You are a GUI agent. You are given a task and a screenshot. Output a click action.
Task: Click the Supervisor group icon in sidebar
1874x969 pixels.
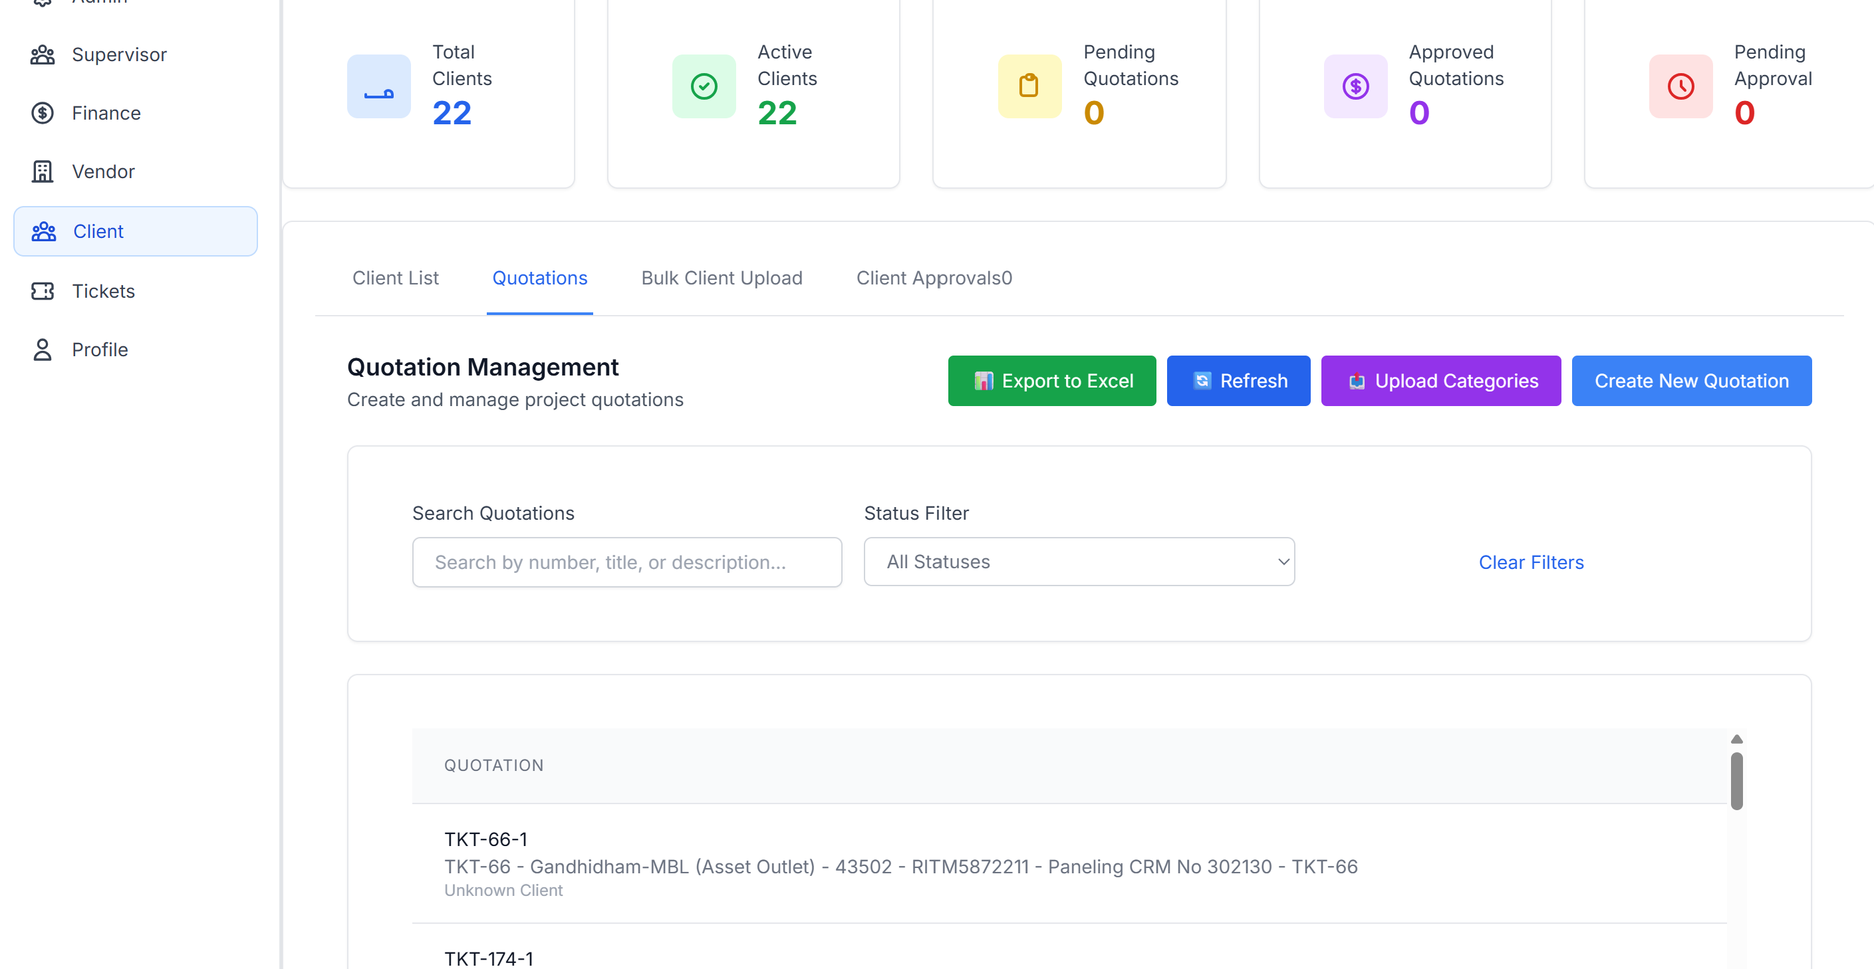click(x=42, y=54)
